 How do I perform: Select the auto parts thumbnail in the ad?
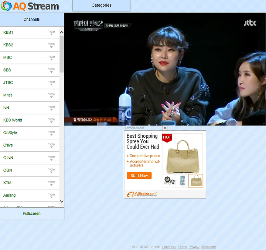point(169,181)
